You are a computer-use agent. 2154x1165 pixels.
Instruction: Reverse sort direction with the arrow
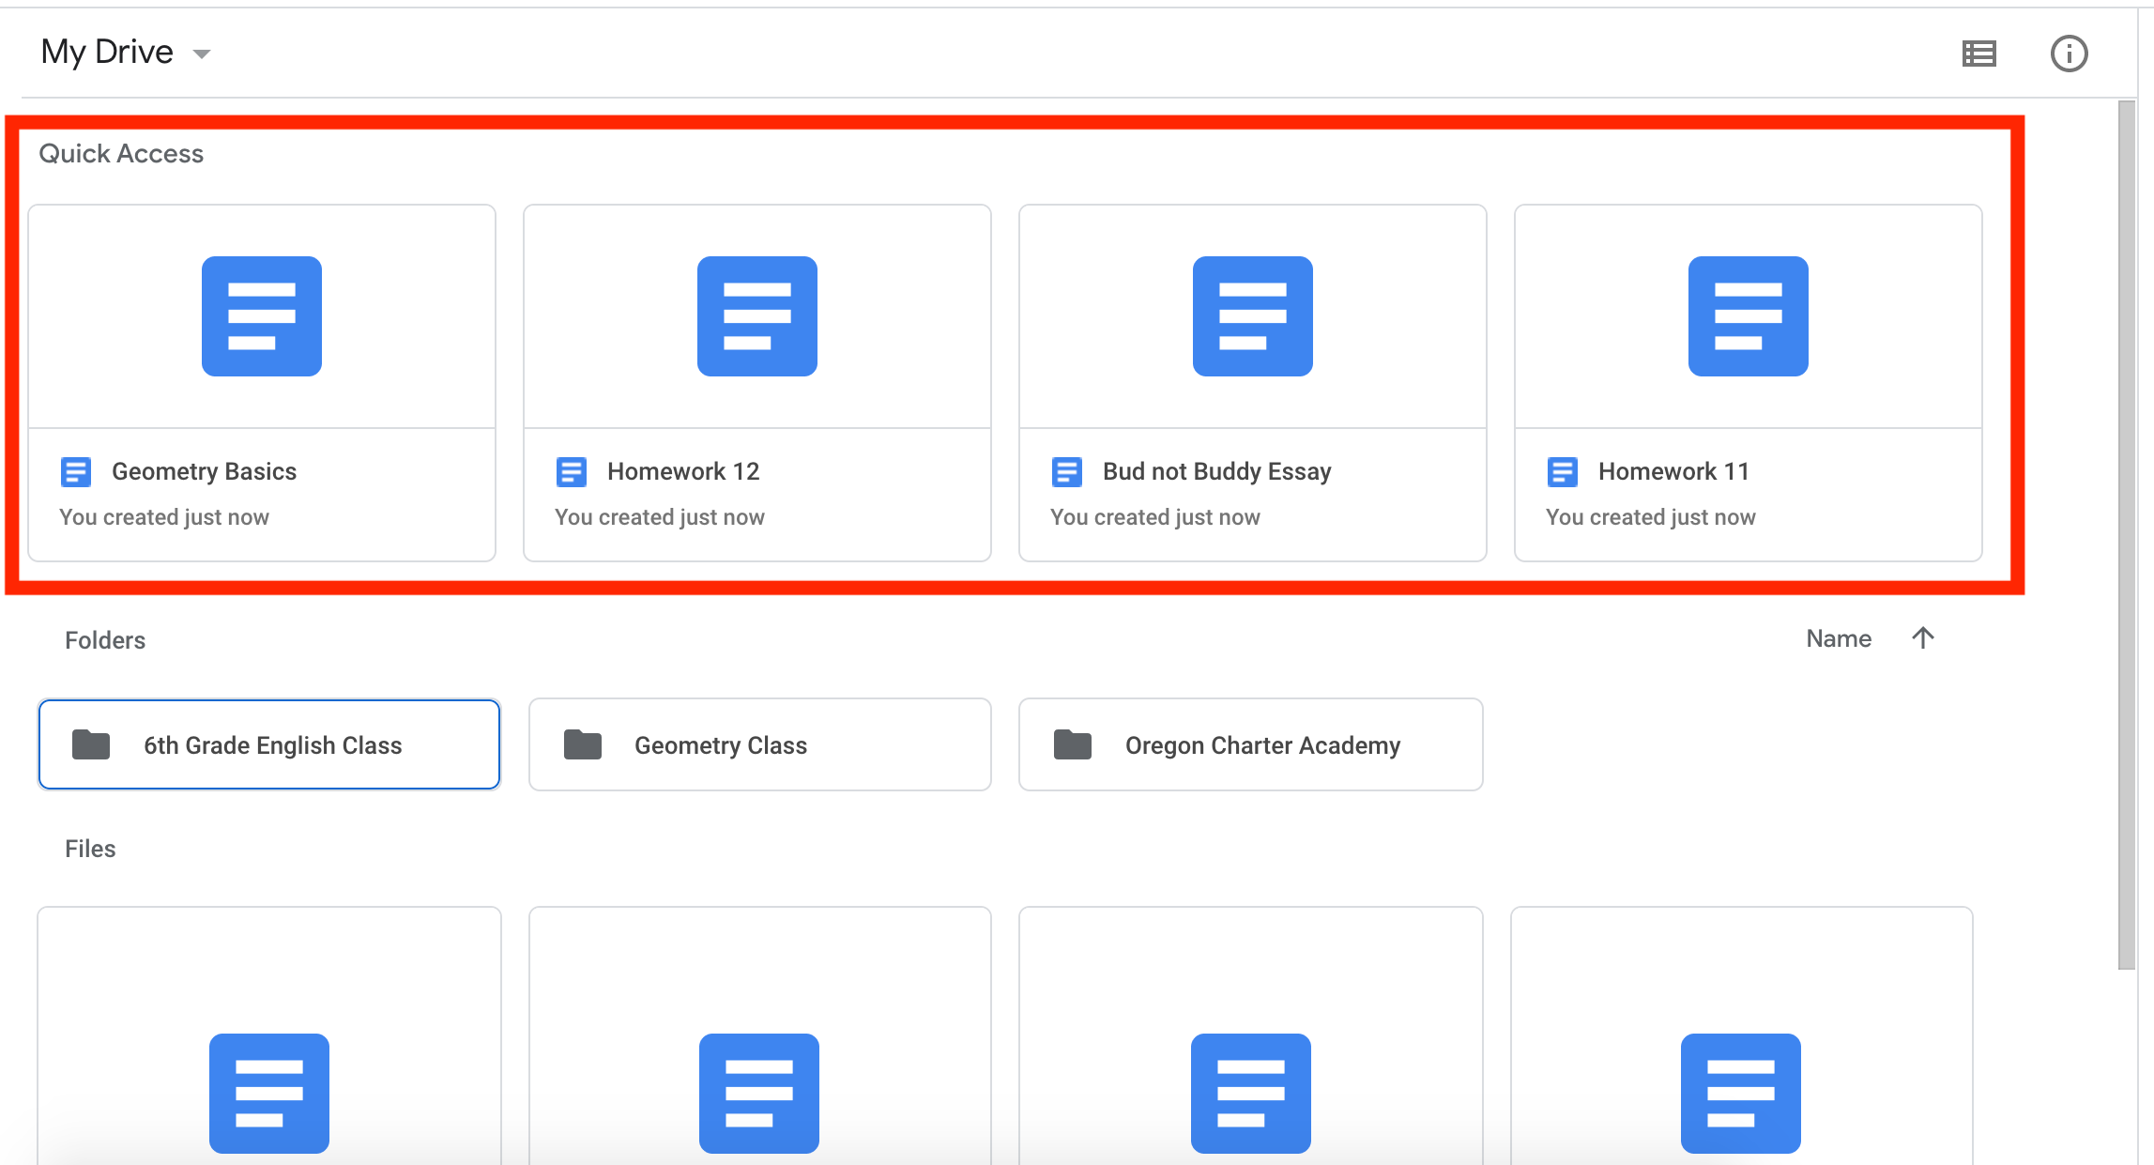pos(1923,638)
